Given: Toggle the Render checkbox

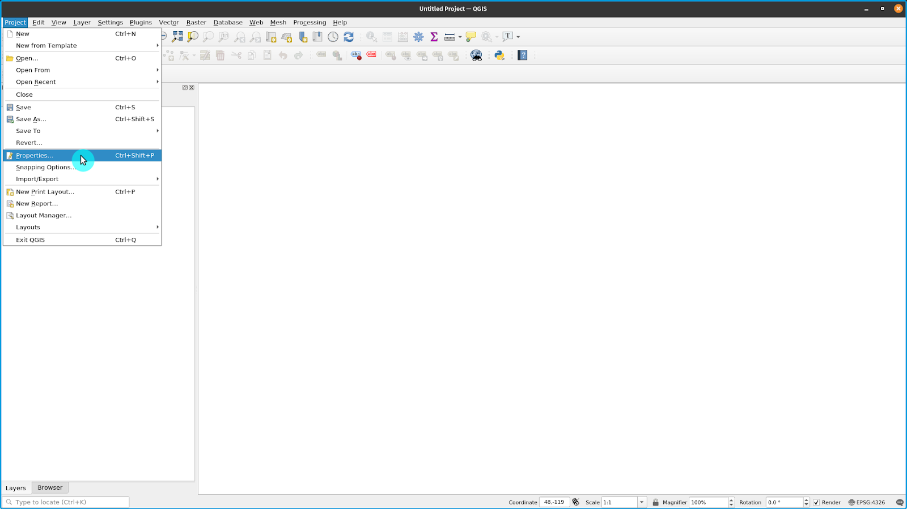Looking at the screenshot, I should click(816, 502).
